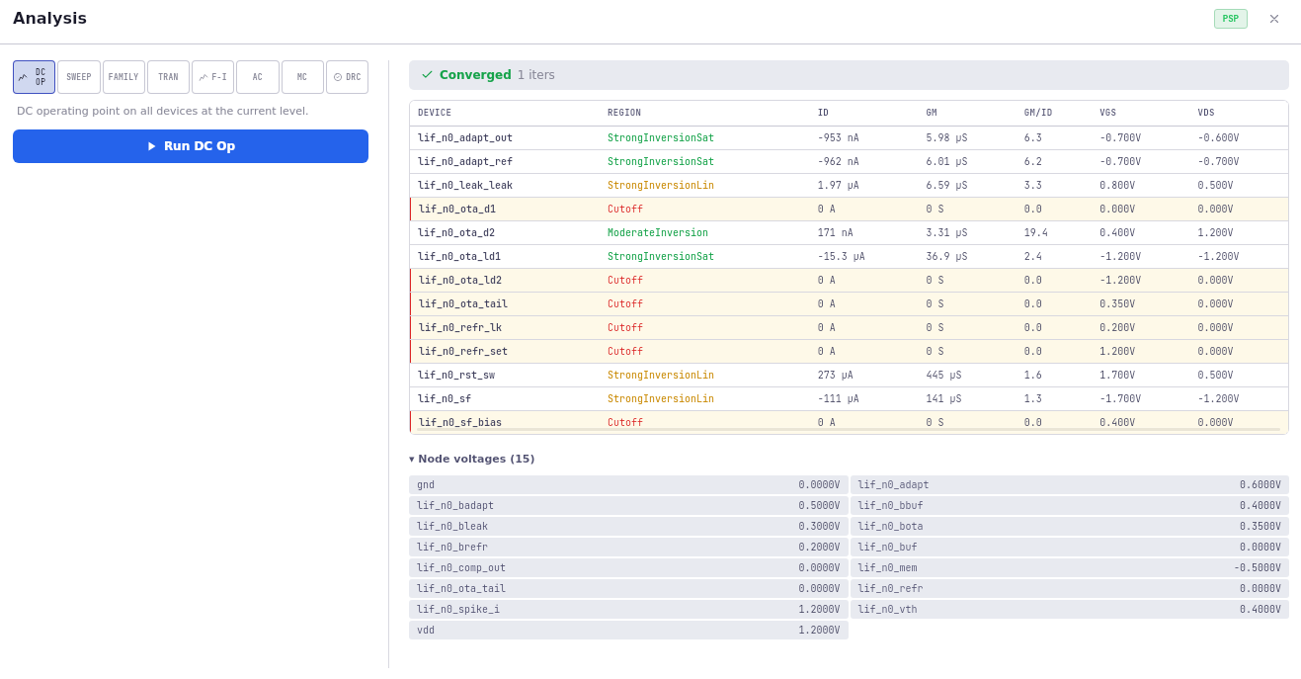This screenshot has width=1301, height=679.
Task: Select the lif_n0_sf_bias device row
Action: point(849,422)
